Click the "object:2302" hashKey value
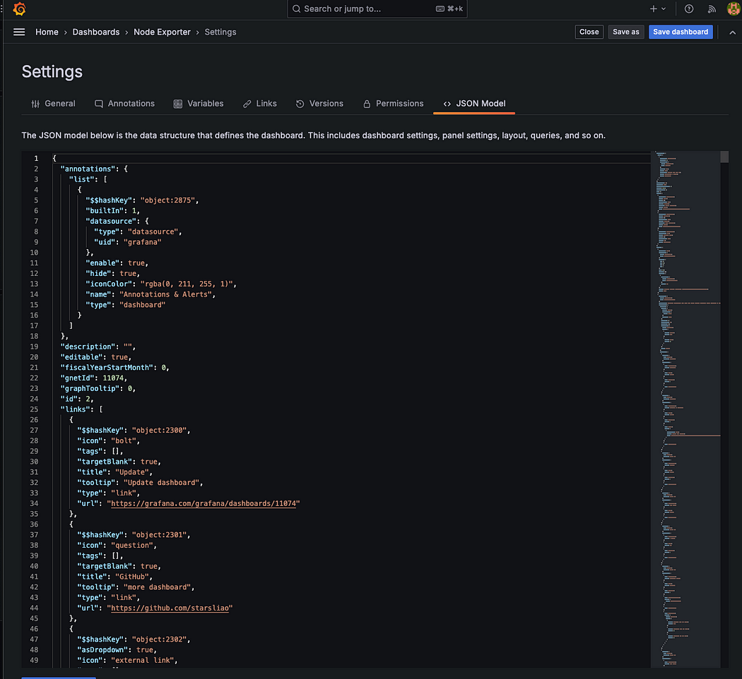The height and width of the screenshot is (679, 742). 160,639
